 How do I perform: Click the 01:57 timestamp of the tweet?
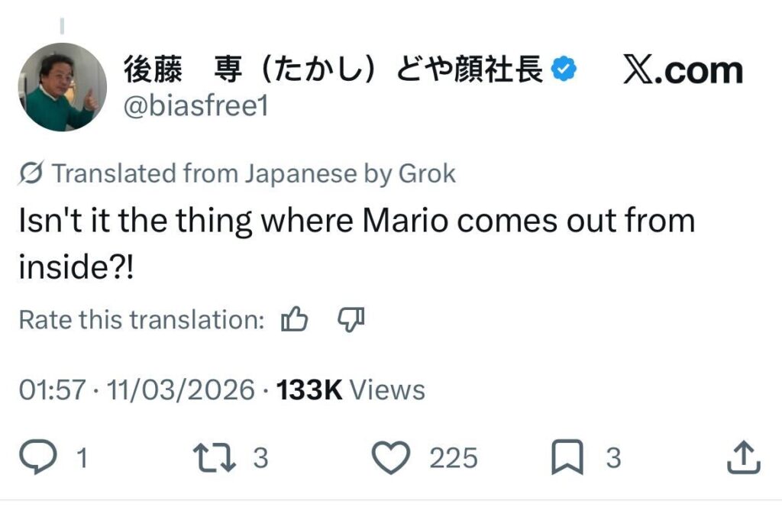[x=51, y=390]
